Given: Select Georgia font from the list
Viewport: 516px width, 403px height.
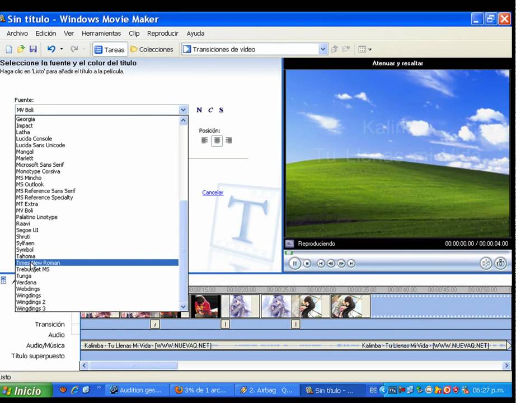Looking at the screenshot, I should pyautogui.click(x=97, y=119).
